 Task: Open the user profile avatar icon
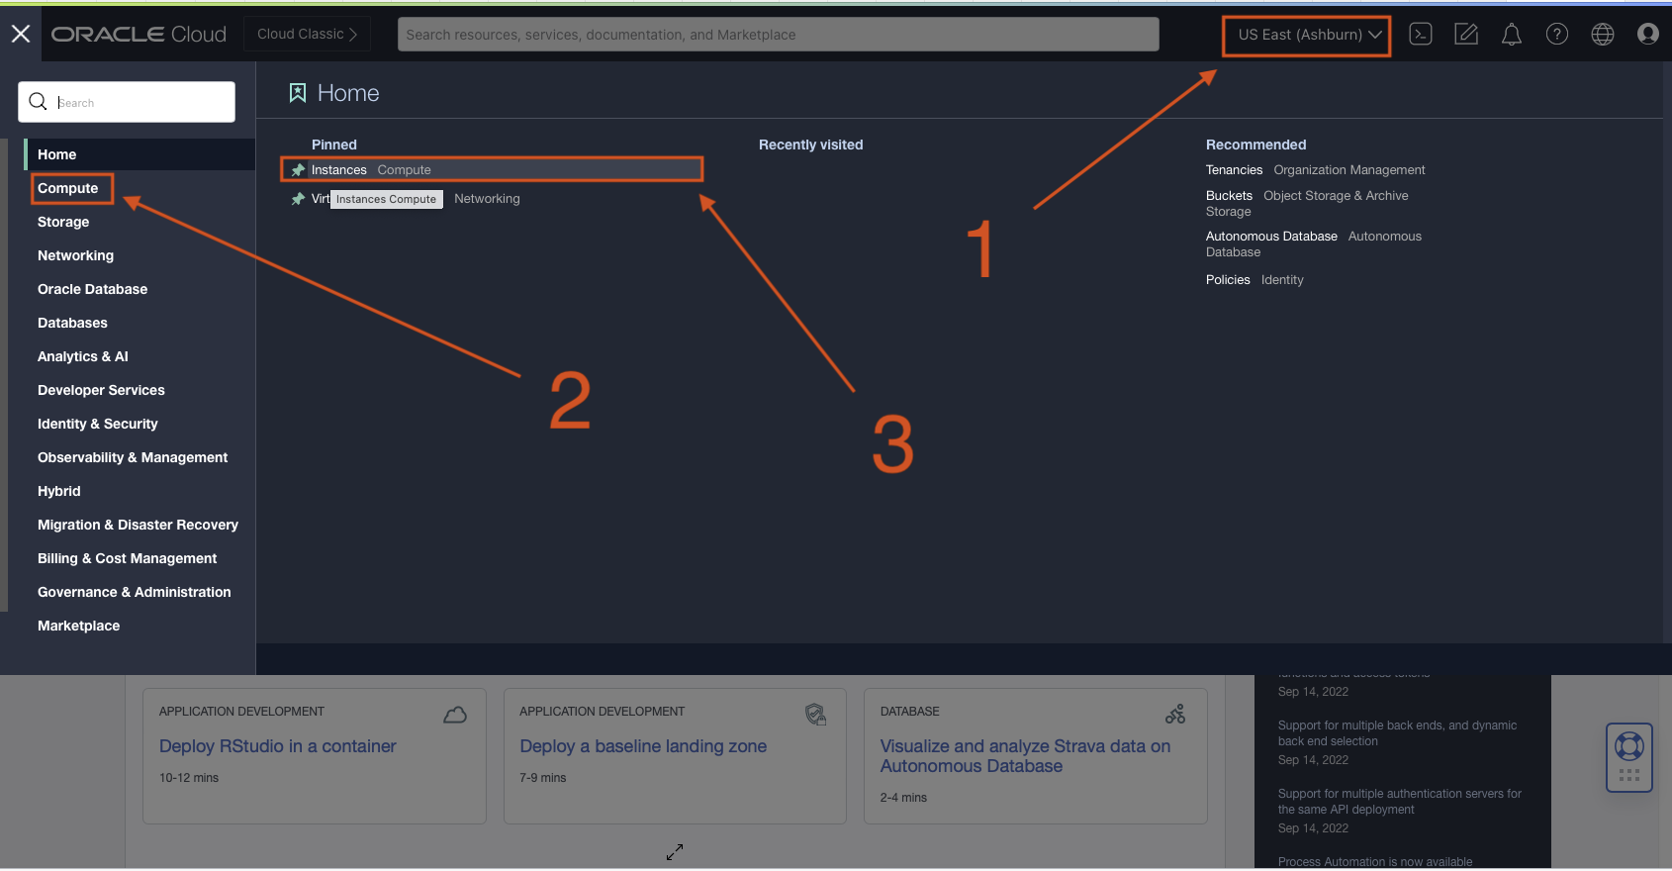1647,35
